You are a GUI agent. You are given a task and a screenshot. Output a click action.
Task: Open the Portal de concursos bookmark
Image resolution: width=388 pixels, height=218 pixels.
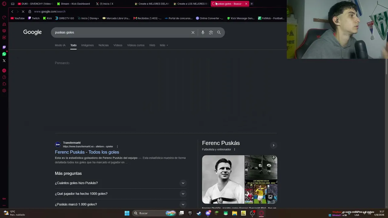pyautogui.click(x=178, y=18)
